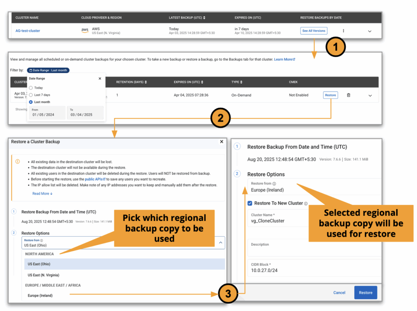Close the Date Range popup
The image size is (417, 311).
(100, 78)
